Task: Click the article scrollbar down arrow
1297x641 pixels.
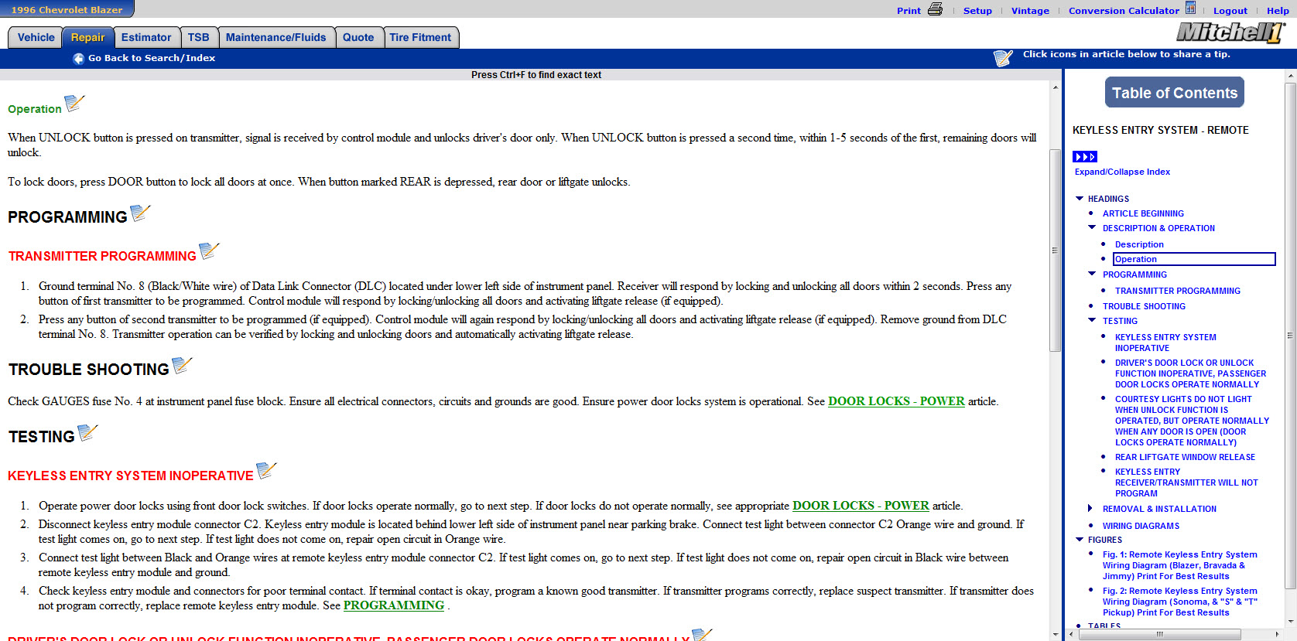Action: coord(1055,634)
